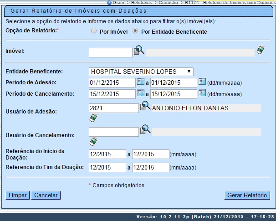Search Usuário de Cancelamento with the magnifier icon
Screen dimensions: 276x221
click(145, 129)
